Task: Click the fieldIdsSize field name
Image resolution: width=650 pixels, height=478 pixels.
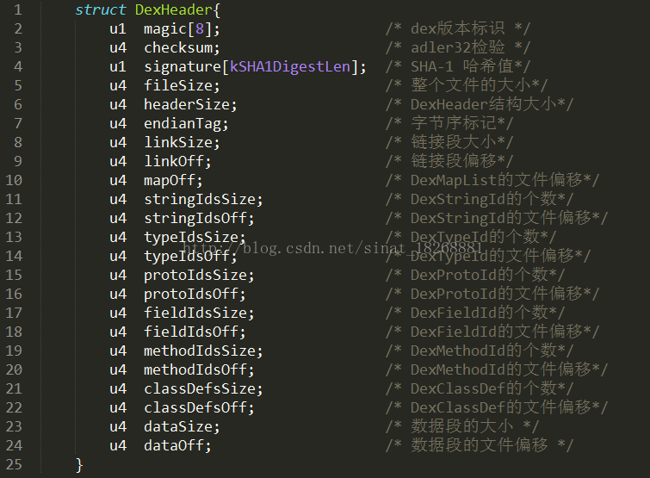Action: (195, 313)
